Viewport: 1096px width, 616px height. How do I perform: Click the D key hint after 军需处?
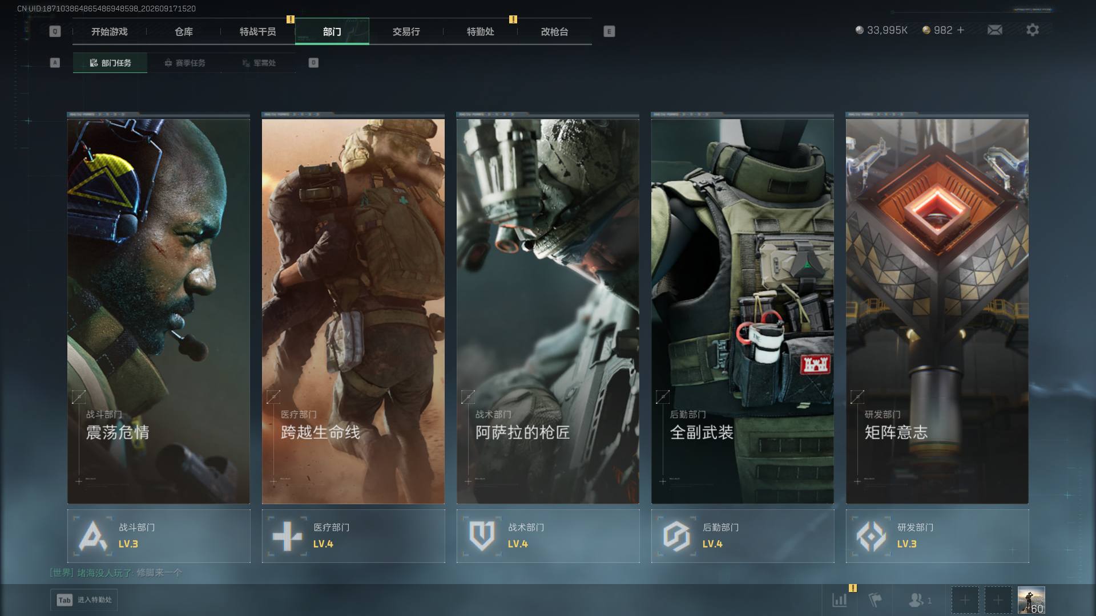click(x=313, y=63)
